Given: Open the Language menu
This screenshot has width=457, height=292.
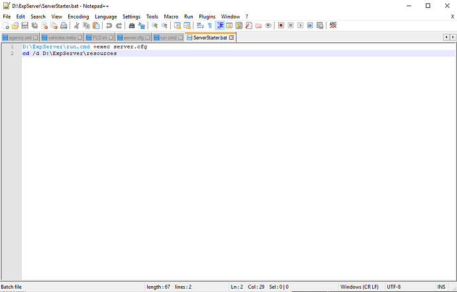Looking at the screenshot, I should [x=106, y=17].
